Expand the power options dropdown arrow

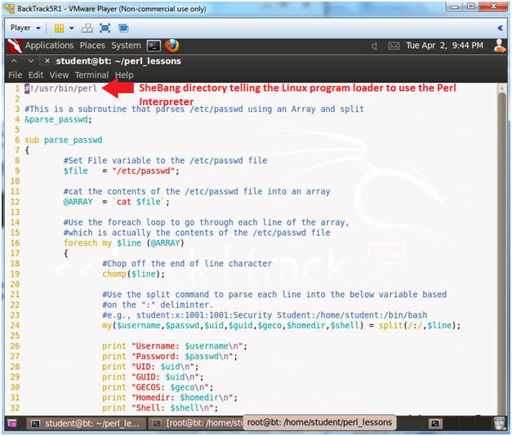[x=72, y=28]
